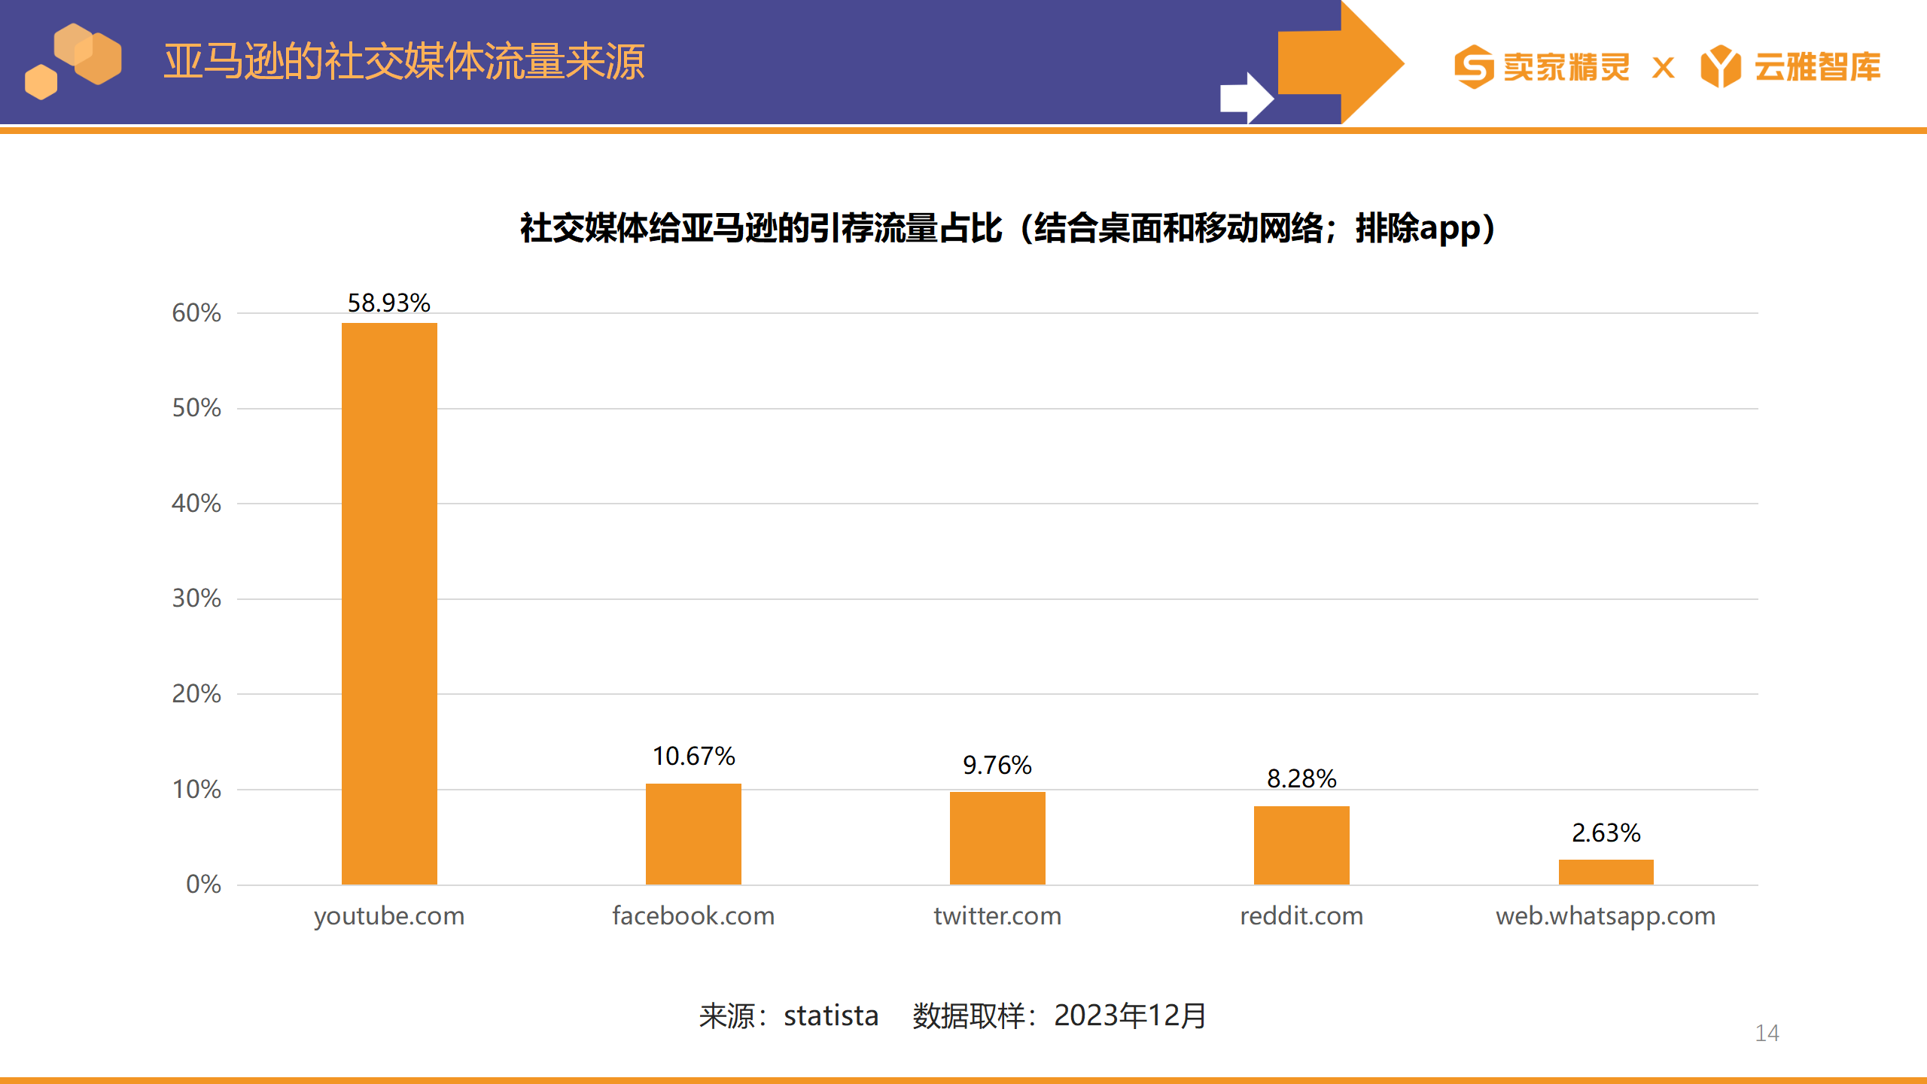Screen dimensions: 1927x1084
Task: Click the large orange arrow in the header
Action: [1341, 62]
